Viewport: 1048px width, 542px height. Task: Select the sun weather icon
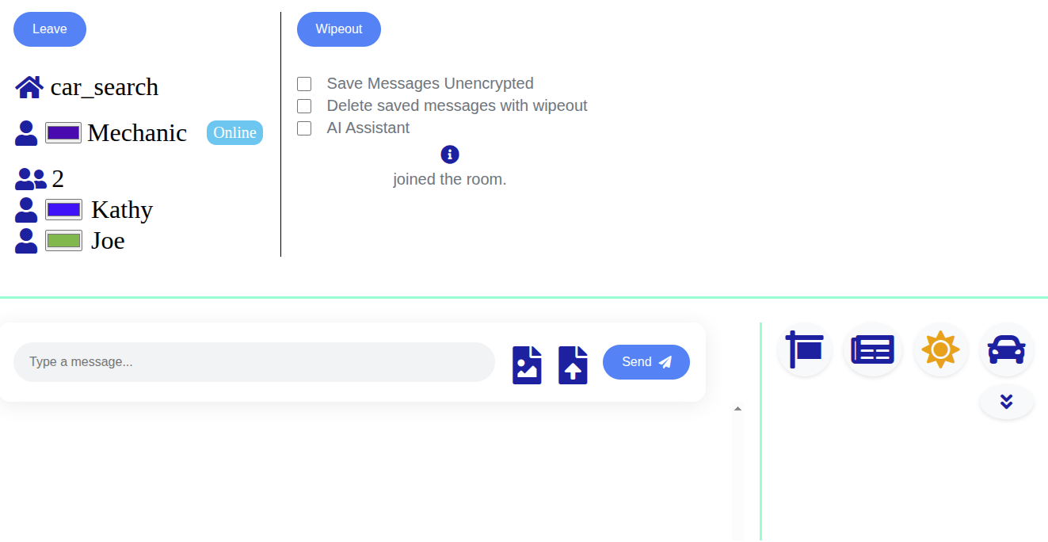tap(940, 349)
